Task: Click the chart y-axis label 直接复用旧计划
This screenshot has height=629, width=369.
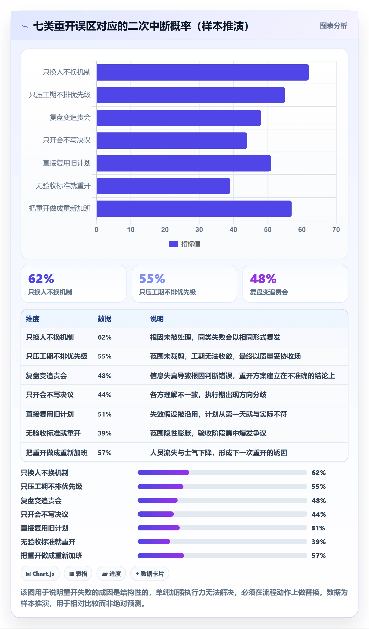Action: [x=67, y=163]
